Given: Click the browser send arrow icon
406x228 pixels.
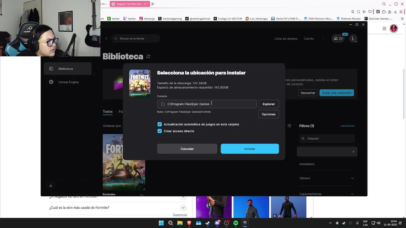Looking at the screenshot, I should point(364,12).
